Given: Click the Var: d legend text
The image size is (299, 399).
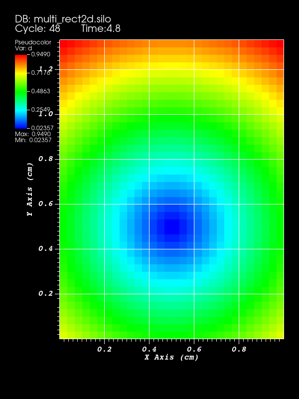Looking at the screenshot, I should click(x=23, y=48).
